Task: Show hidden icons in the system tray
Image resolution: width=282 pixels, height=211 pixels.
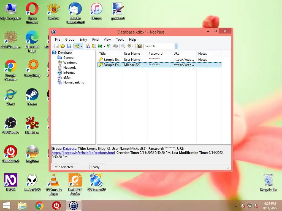Action: (x=236, y=206)
